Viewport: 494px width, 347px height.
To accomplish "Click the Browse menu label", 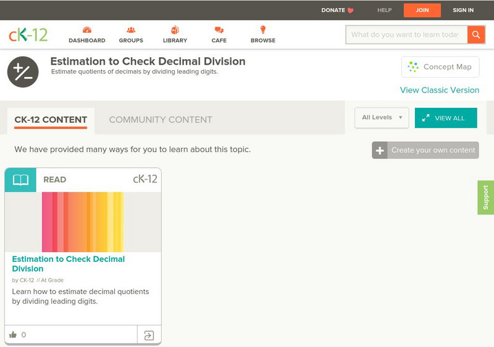I will (x=263, y=40).
